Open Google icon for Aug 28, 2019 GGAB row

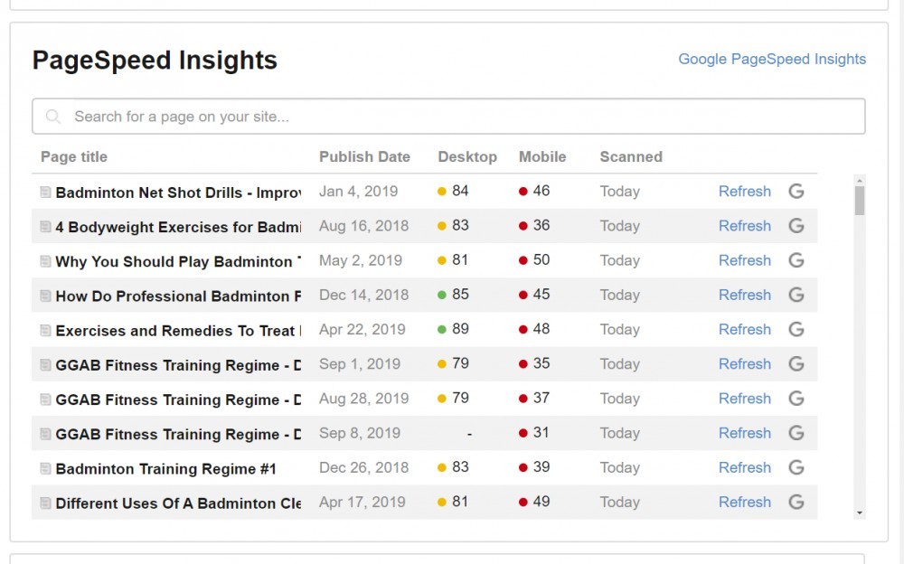(x=796, y=399)
